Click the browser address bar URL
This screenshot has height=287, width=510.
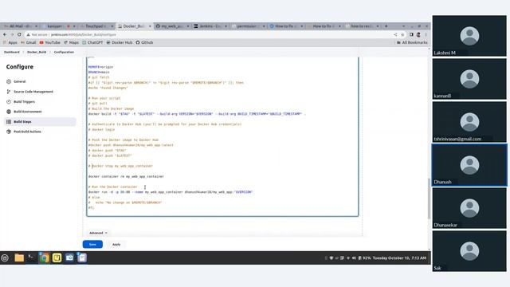pyautogui.click(x=83, y=34)
